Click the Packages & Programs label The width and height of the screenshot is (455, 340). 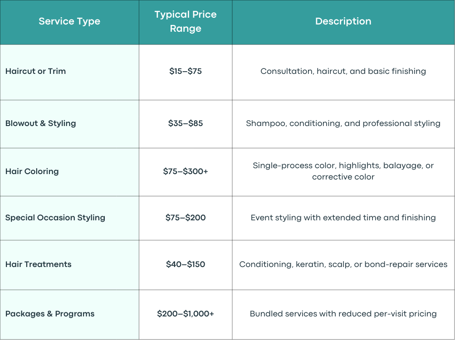pyautogui.click(x=50, y=314)
